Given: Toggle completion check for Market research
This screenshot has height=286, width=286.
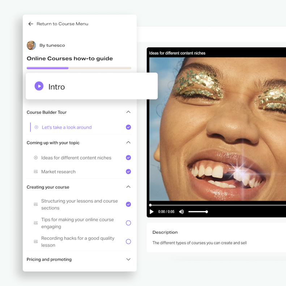Looking at the screenshot, I should pos(128,171).
